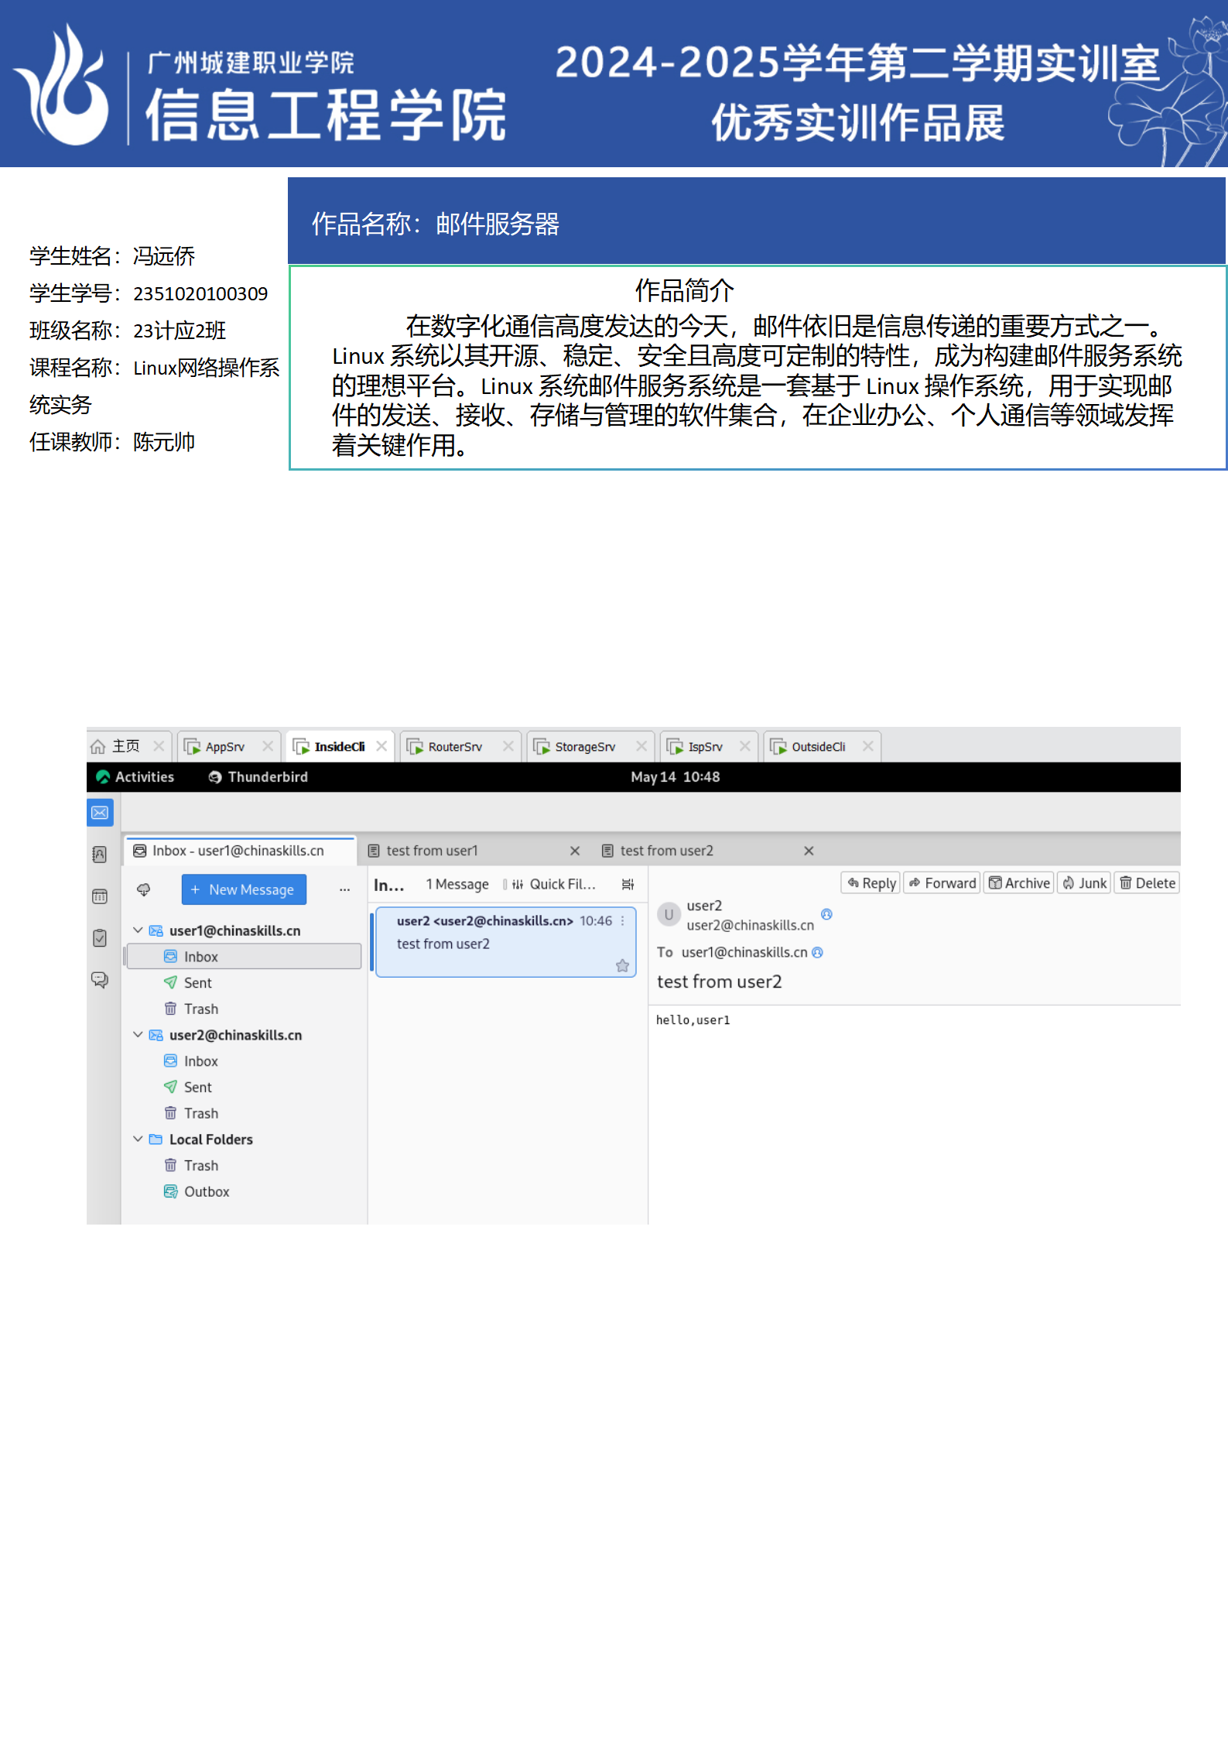Switch to the OutsideCli VM tab
This screenshot has height=1737, width=1228.
(818, 747)
